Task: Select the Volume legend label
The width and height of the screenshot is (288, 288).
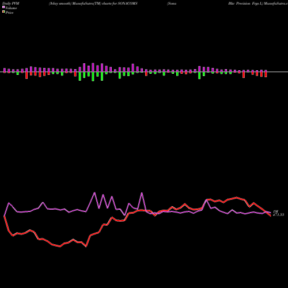Action: pos(11,8)
